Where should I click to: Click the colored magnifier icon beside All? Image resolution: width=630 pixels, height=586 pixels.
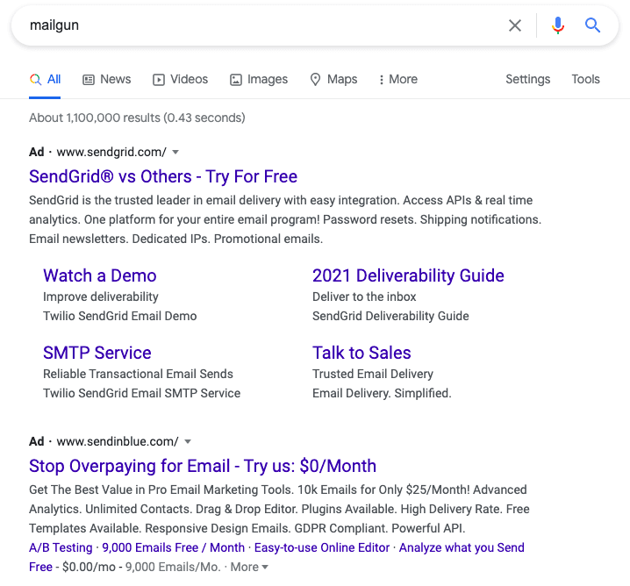[x=36, y=80]
